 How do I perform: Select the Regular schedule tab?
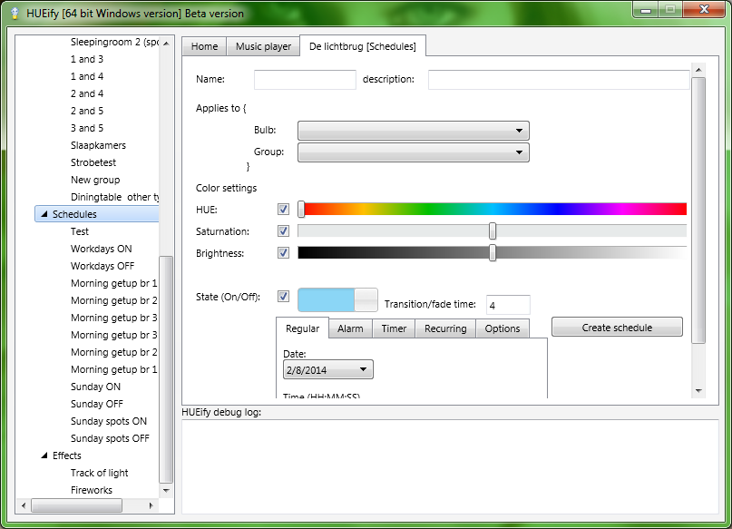(x=303, y=328)
